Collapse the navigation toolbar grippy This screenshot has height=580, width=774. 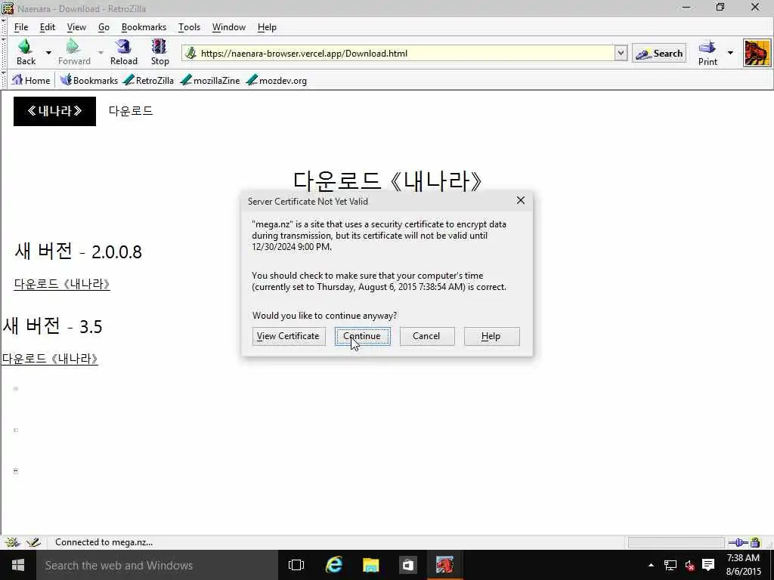(x=4, y=53)
